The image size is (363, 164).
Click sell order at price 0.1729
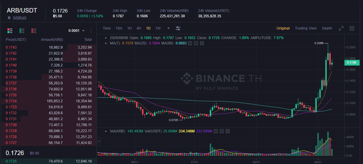click(49, 131)
